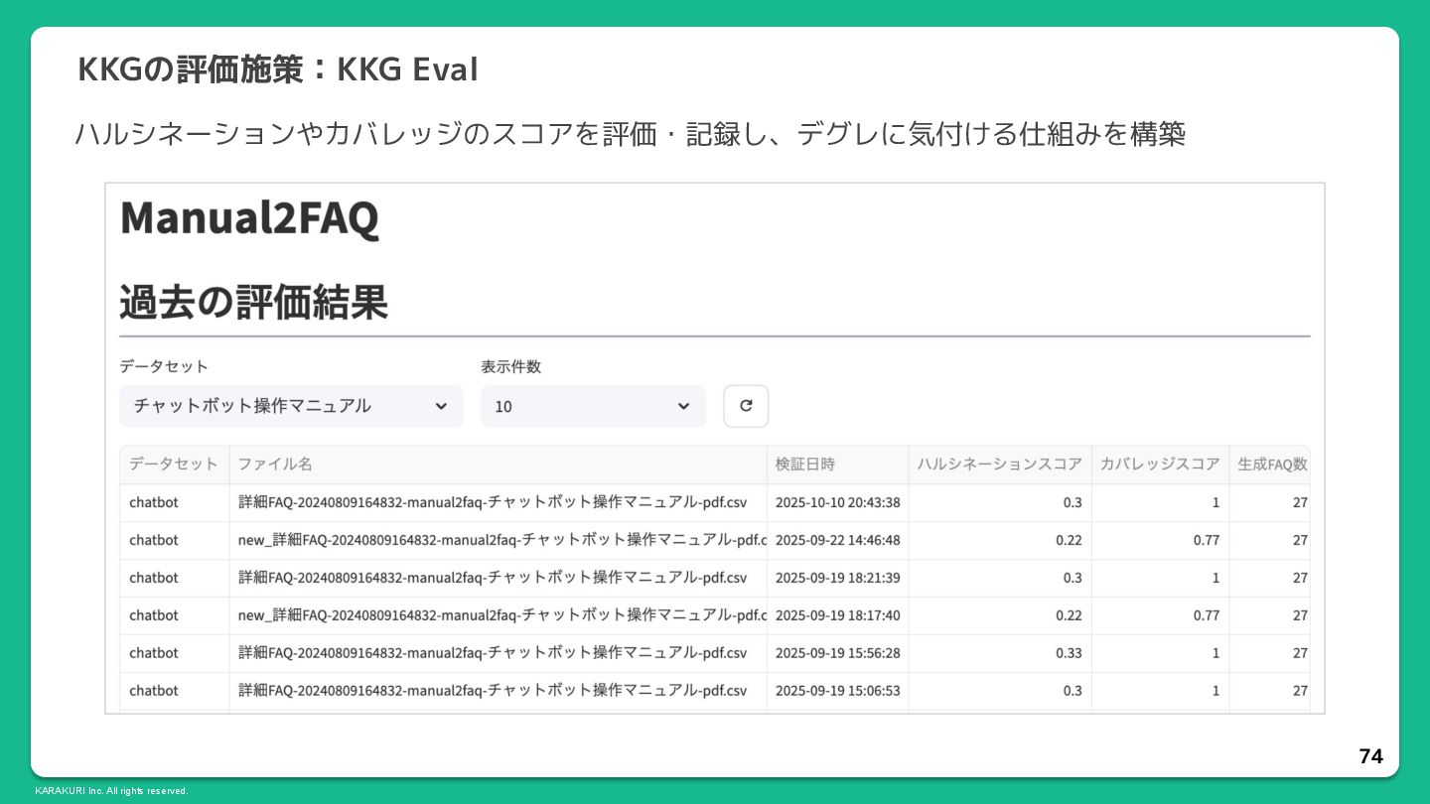Viewport: 1430px width, 804px height.
Task: Select the timestamp 2025-09-19 15:06:53 cell
Action: pos(837,691)
